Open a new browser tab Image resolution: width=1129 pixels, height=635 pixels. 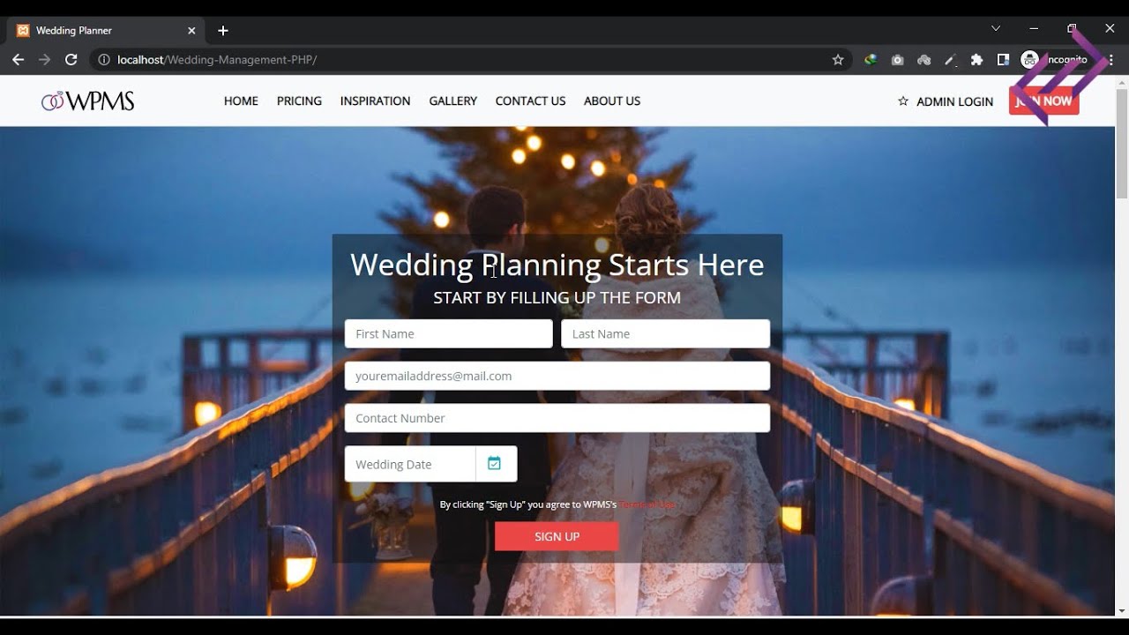[x=223, y=31]
